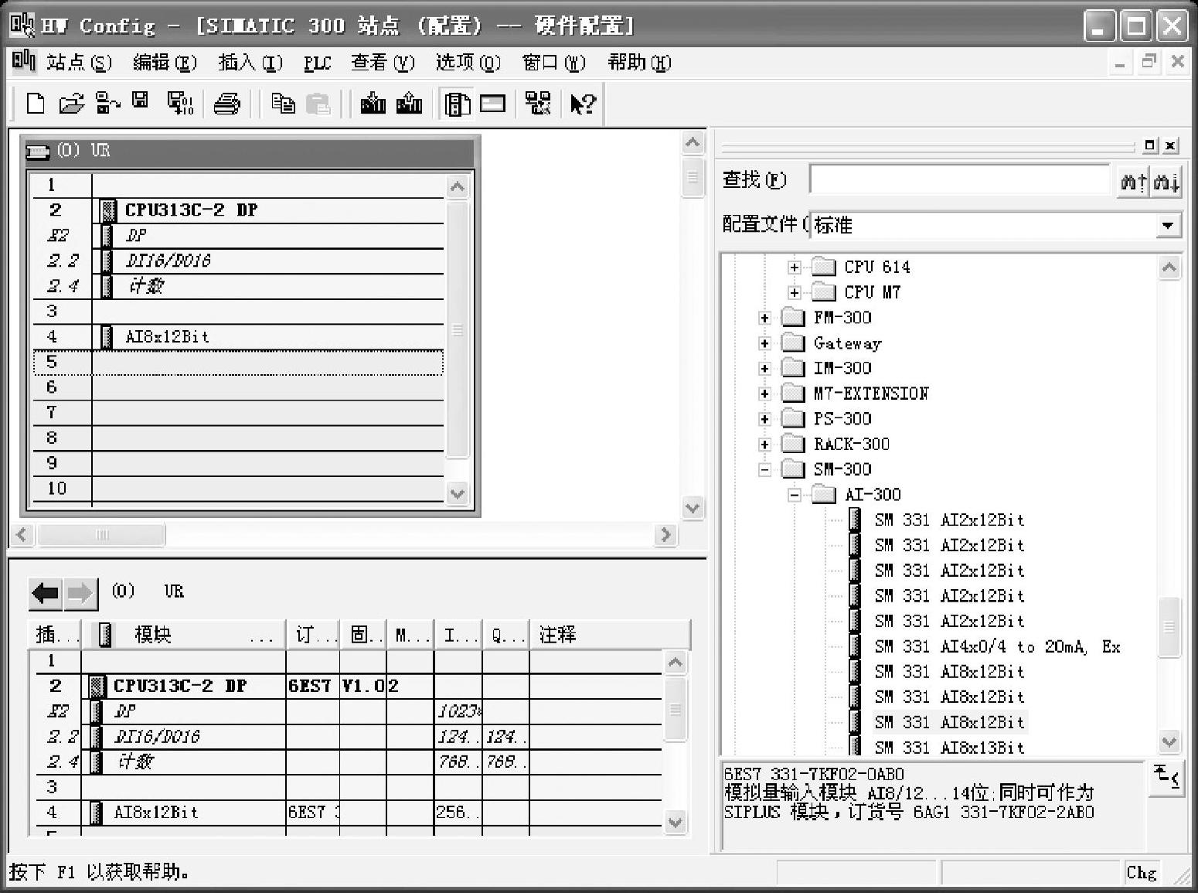Viewport: 1198px width, 893px height.
Task: Click the catalog info toggle icon
Action: coord(1166,777)
